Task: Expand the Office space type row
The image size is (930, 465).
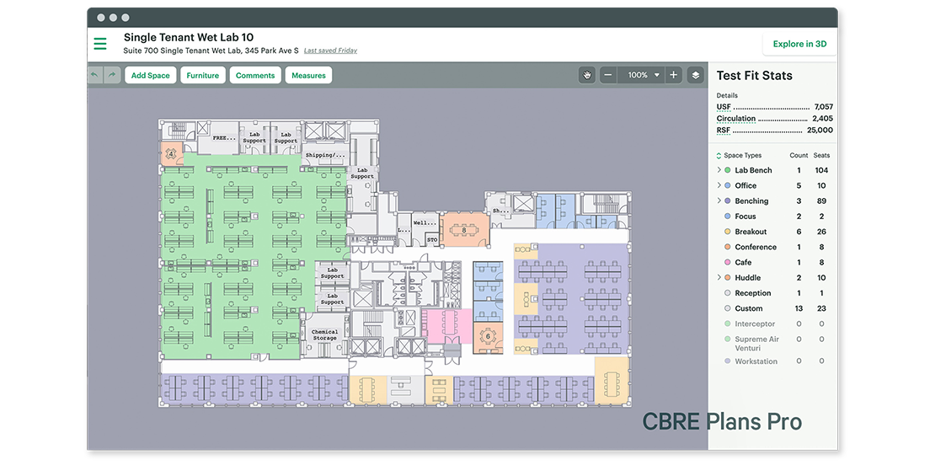Action: [x=719, y=185]
